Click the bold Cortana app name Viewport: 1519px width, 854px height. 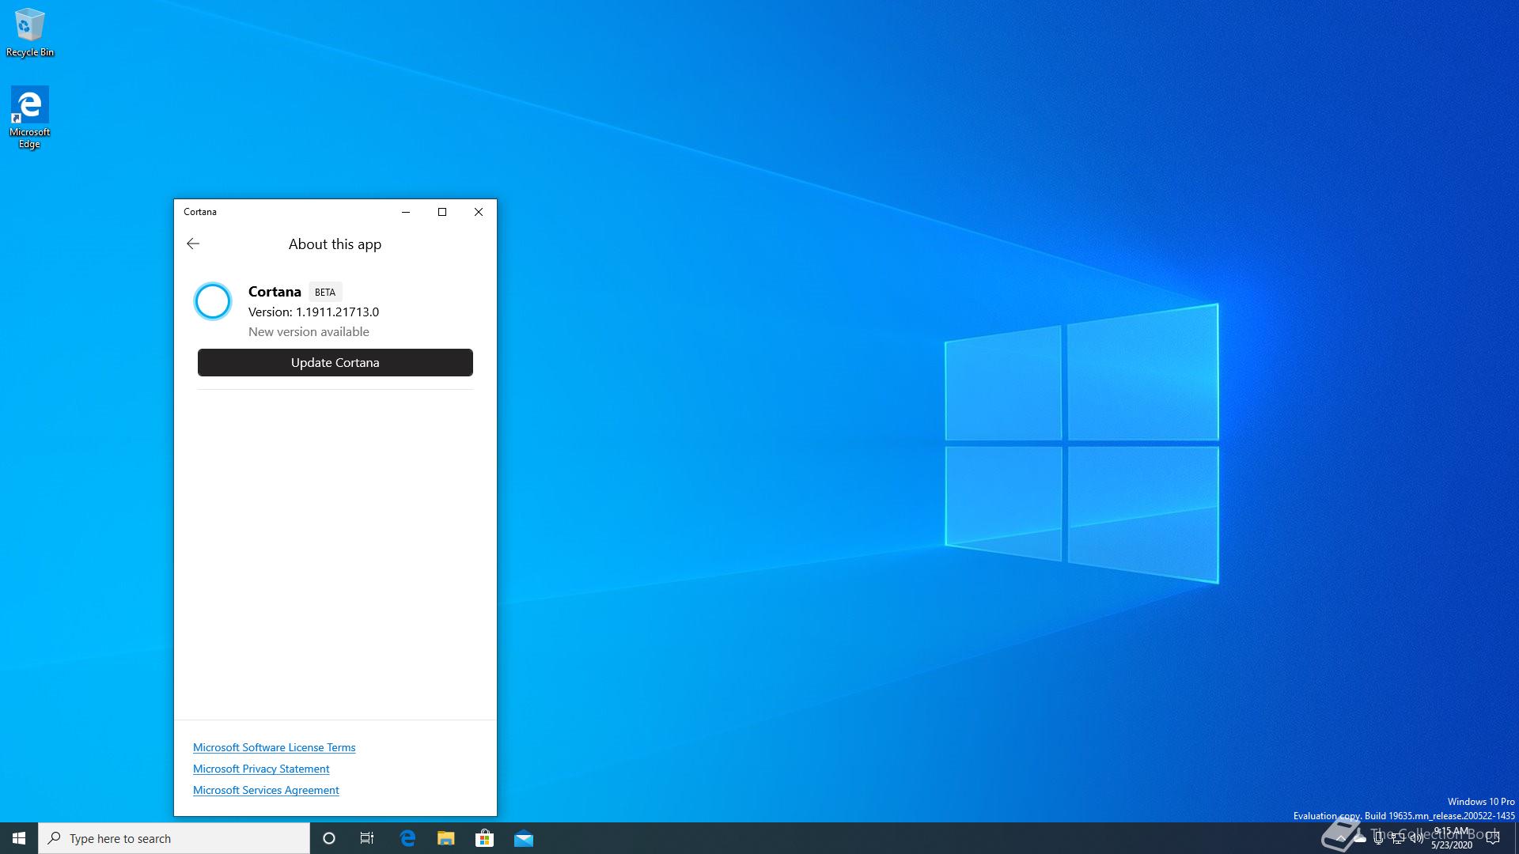pos(275,292)
